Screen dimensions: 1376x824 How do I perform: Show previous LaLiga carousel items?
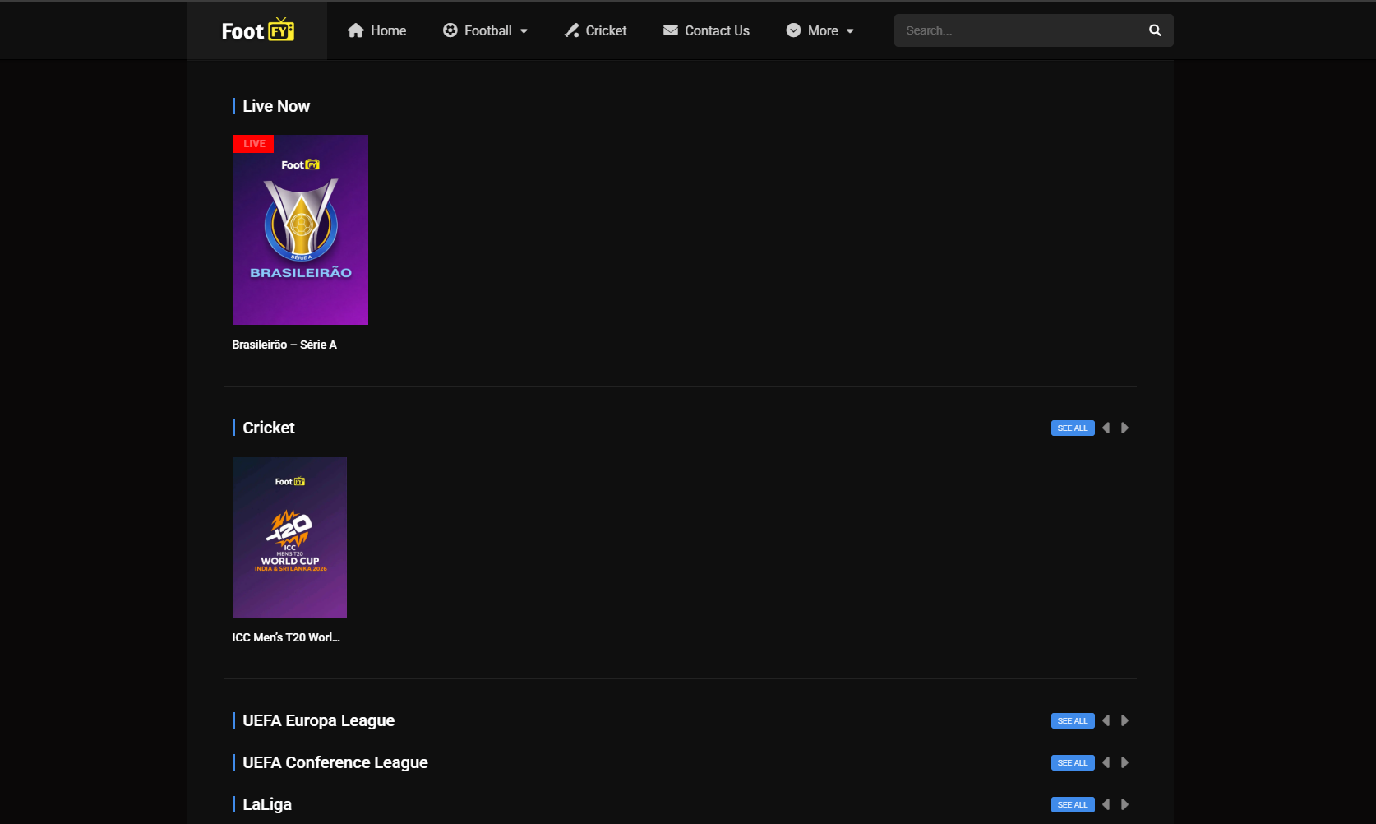tap(1106, 804)
